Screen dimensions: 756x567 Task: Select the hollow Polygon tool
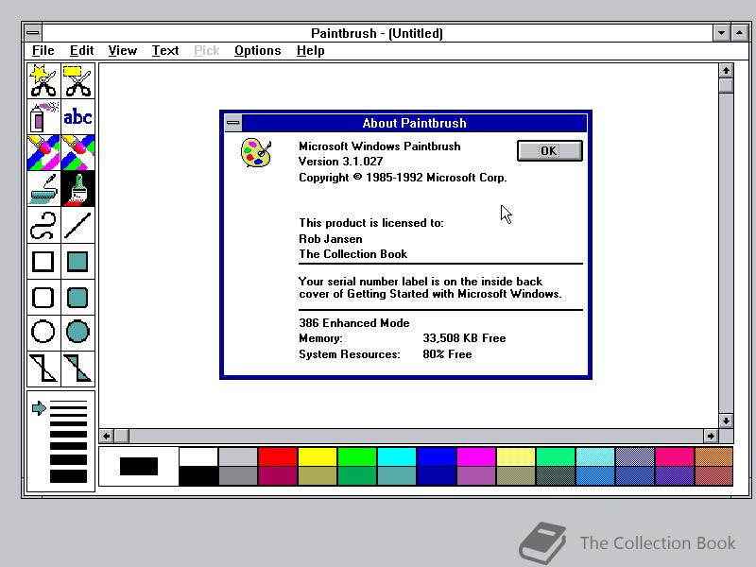pyautogui.click(x=43, y=369)
